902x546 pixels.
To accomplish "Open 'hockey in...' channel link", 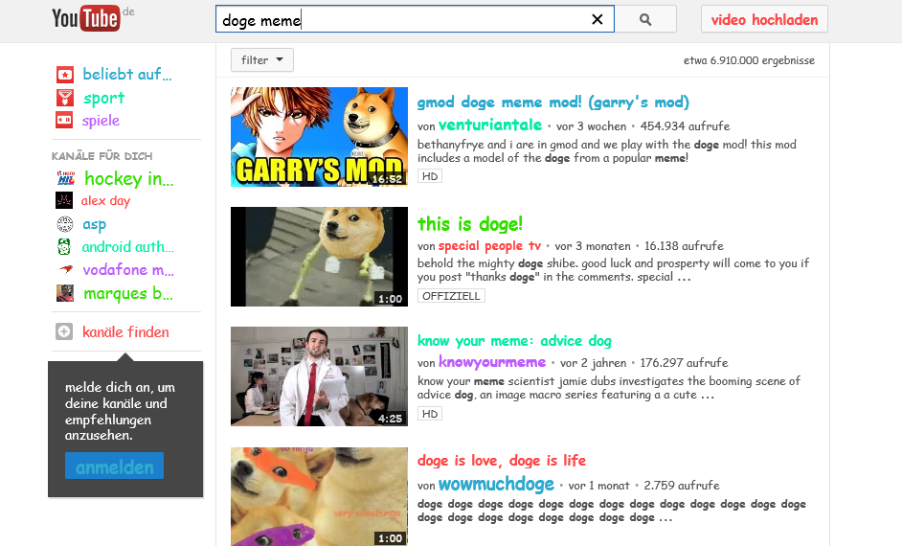I will 129,178.
